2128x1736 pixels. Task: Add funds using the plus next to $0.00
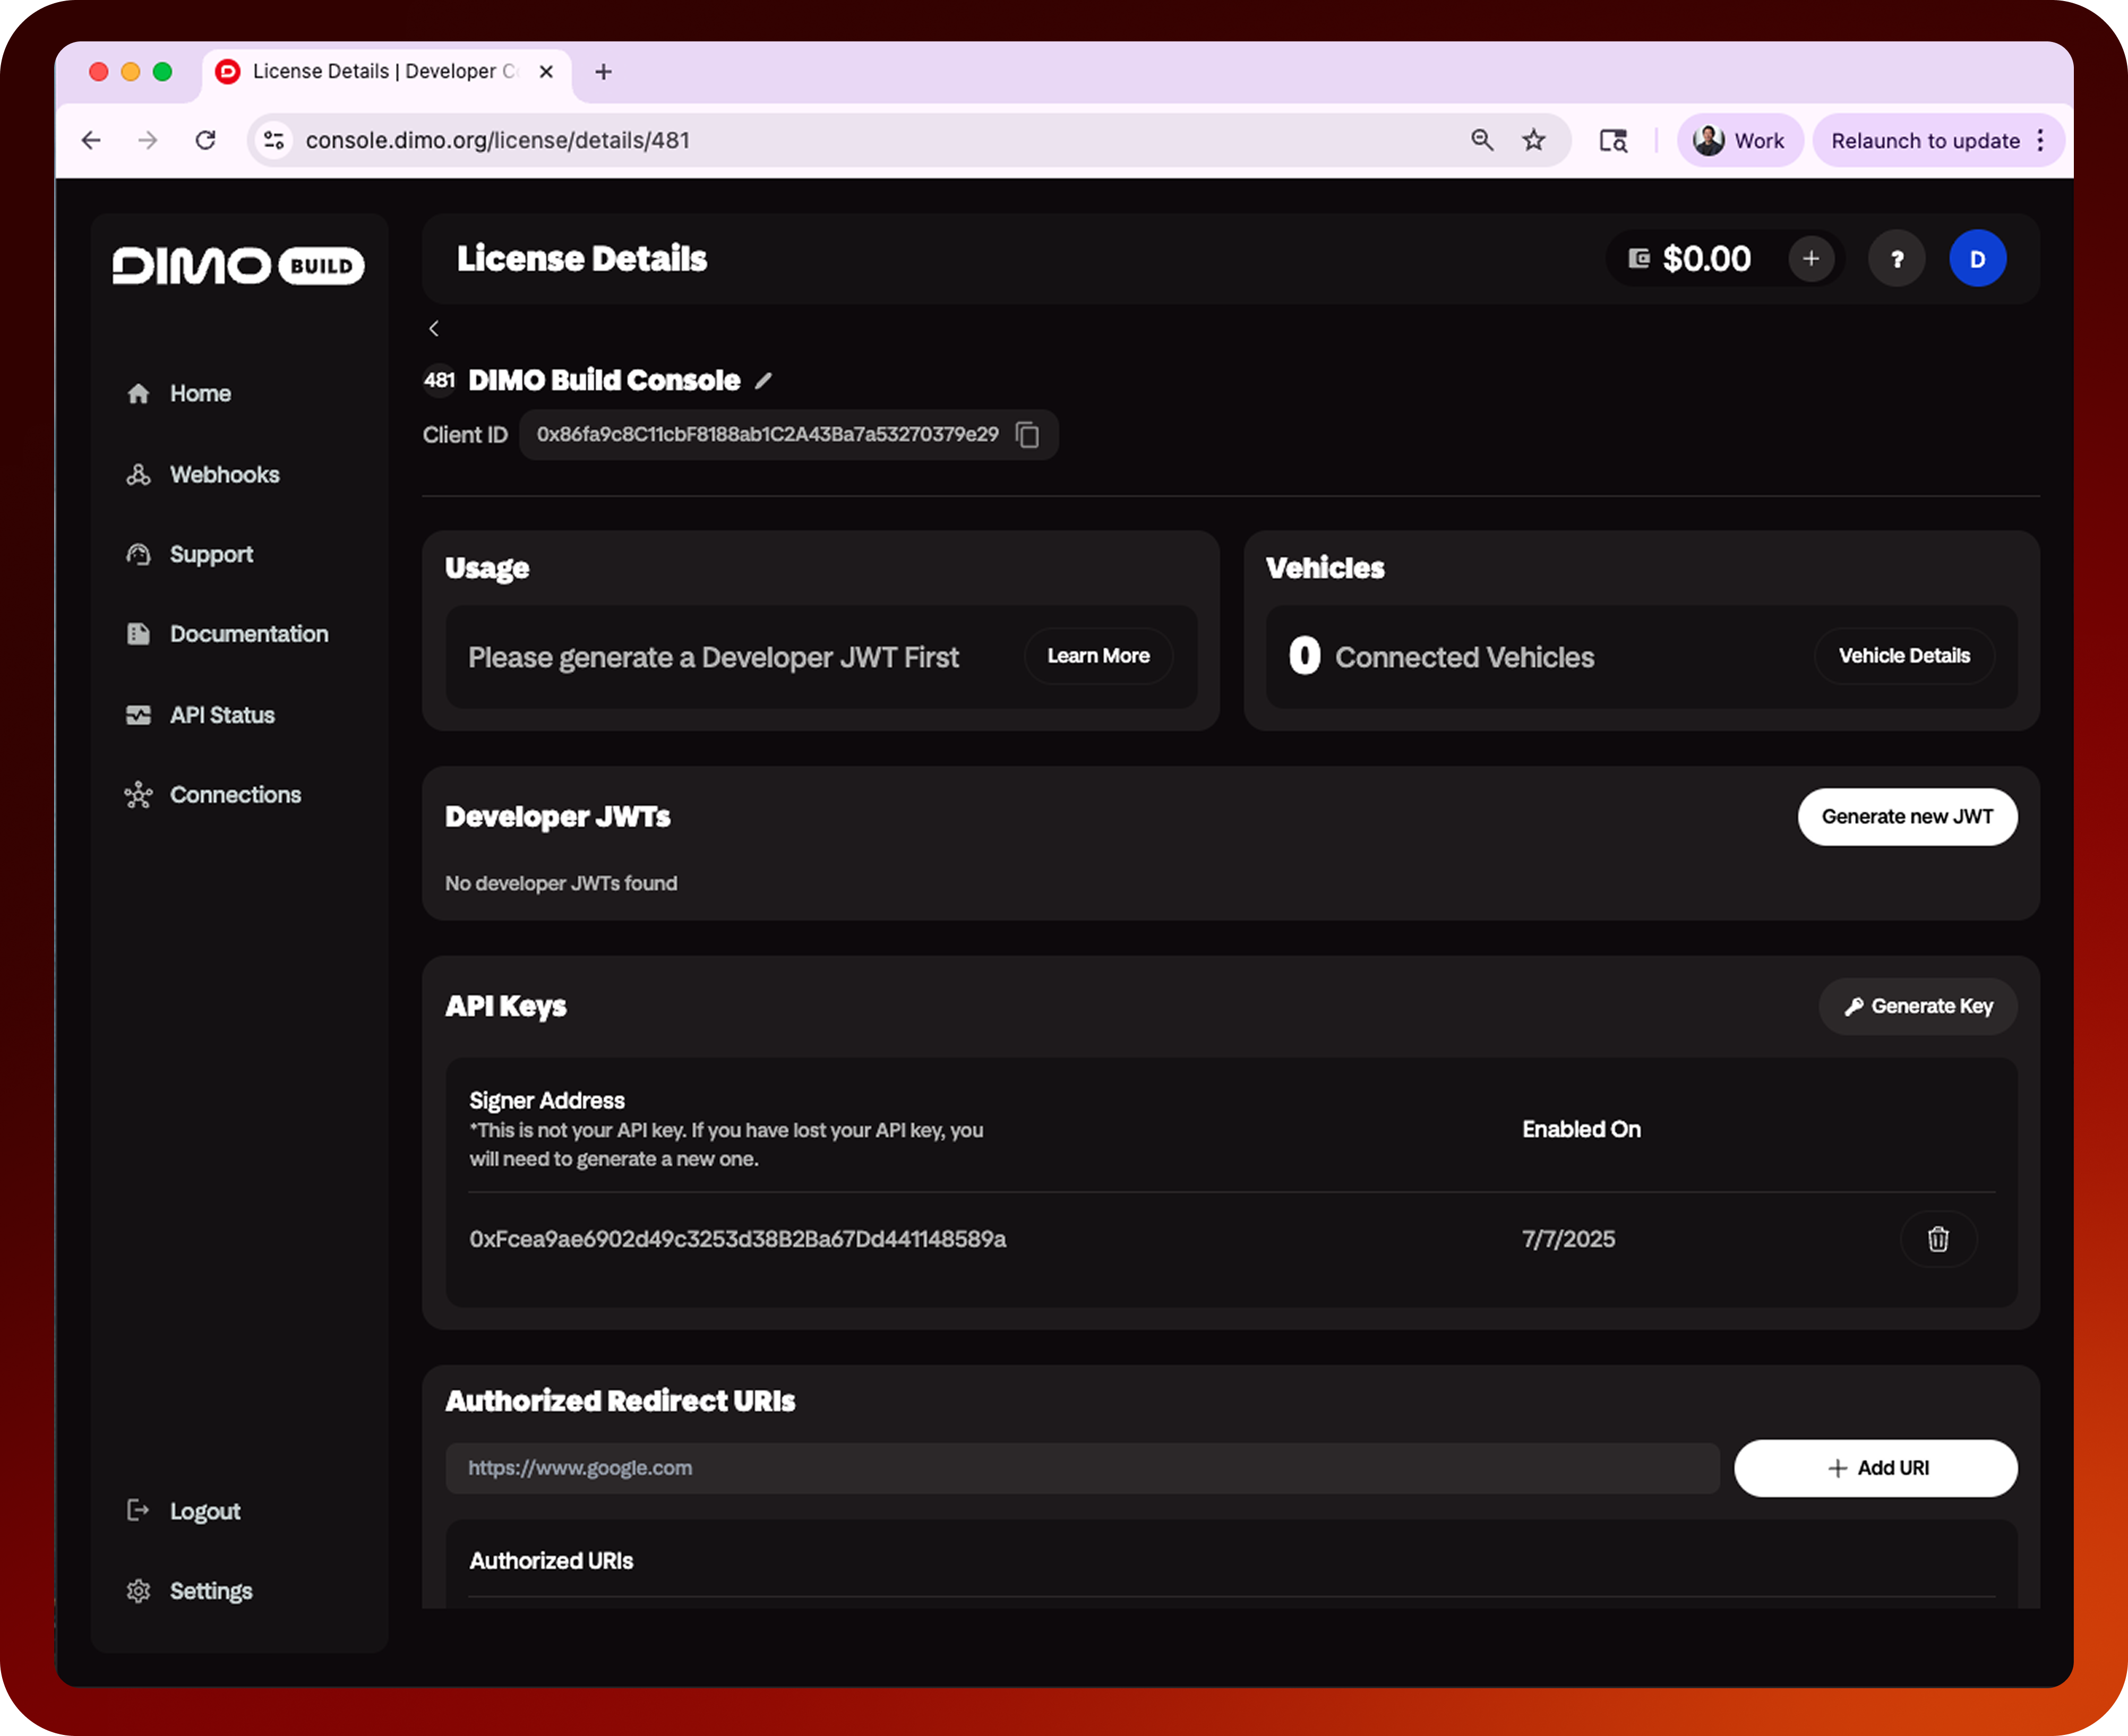pyautogui.click(x=1810, y=258)
